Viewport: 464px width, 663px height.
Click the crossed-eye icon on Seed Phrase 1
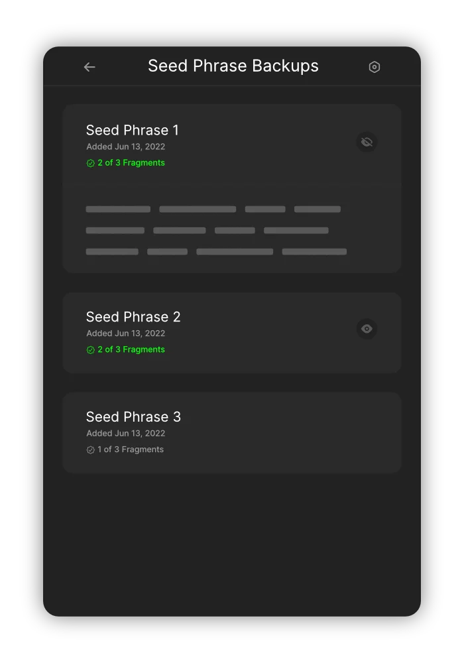(367, 142)
